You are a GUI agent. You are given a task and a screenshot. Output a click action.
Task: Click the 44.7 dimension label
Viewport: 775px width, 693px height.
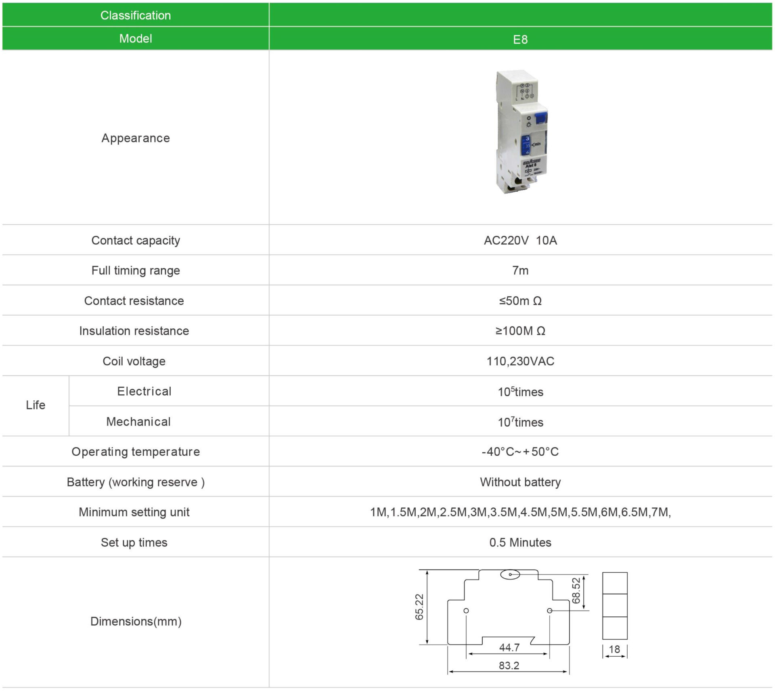tap(509, 647)
